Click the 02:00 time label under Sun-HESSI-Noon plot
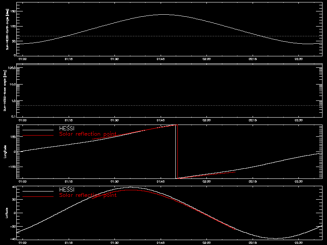 pos(207,120)
